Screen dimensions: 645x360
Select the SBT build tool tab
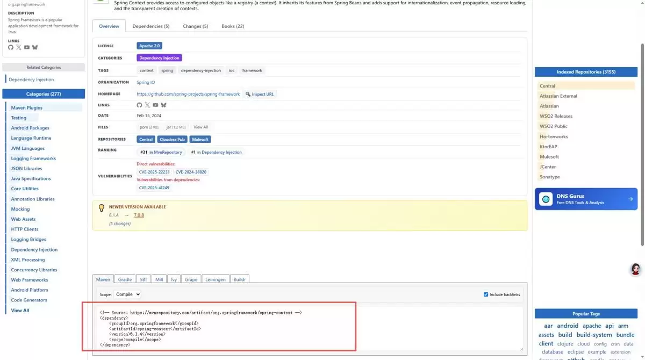144,279
